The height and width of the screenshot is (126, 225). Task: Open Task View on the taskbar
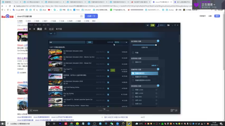click(x=54, y=123)
